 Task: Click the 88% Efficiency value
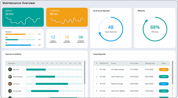[x=155, y=27]
